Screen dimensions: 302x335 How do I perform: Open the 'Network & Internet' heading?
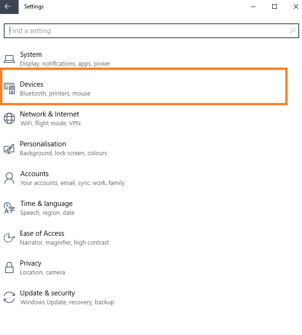point(49,114)
